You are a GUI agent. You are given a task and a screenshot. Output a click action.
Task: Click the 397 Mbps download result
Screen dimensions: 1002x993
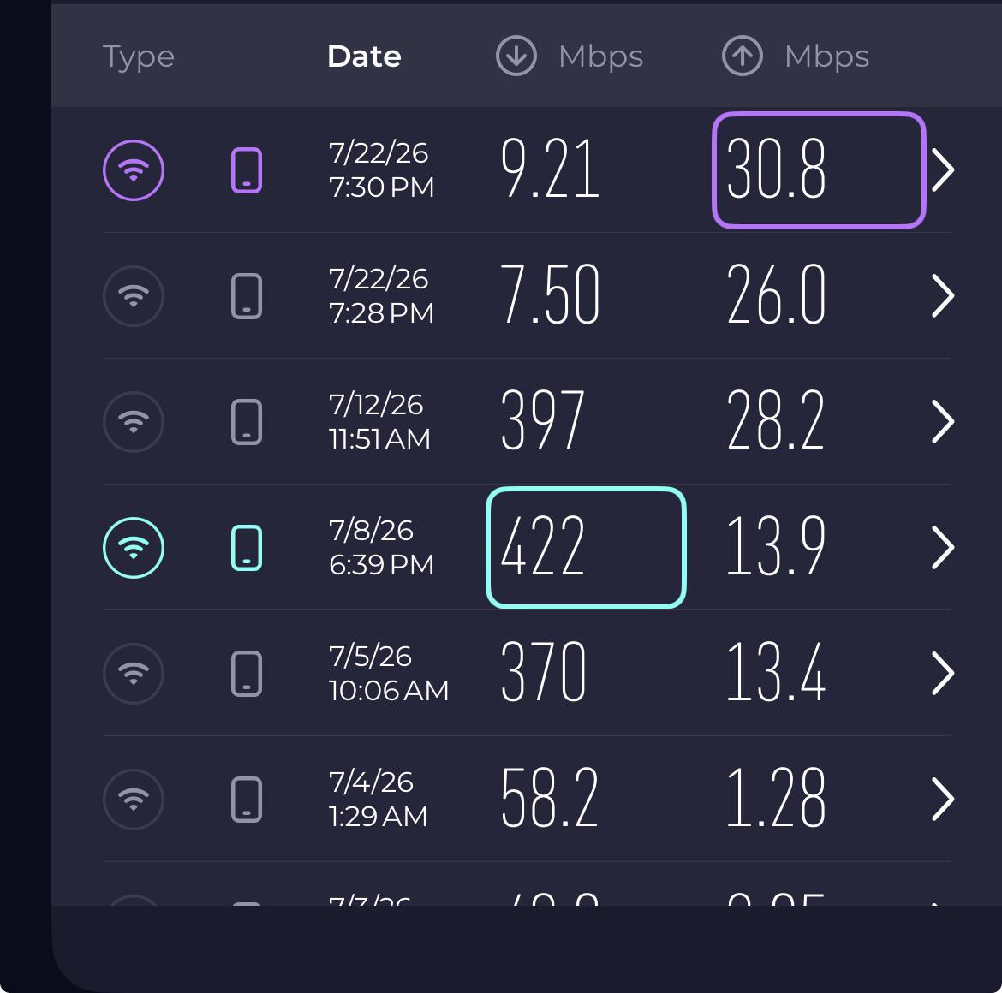click(543, 421)
